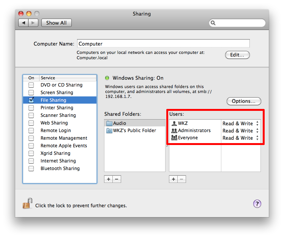Enable Internet Sharing checkbox
284x238 pixels.
[31, 161]
